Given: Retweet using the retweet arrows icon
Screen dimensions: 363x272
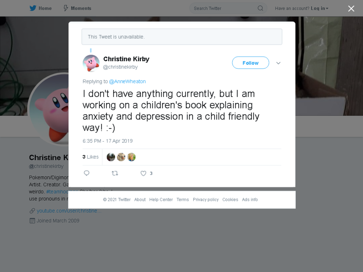Looking at the screenshot, I should (x=115, y=173).
